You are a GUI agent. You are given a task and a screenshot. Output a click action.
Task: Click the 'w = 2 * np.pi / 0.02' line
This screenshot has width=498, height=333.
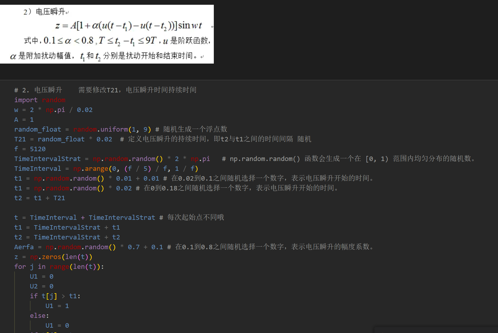pyautogui.click(x=53, y=110)
